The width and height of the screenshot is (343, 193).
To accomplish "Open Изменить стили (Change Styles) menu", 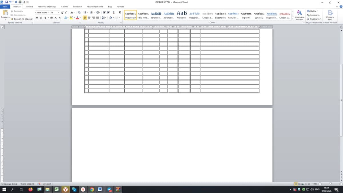I will [x=299, y=15].
